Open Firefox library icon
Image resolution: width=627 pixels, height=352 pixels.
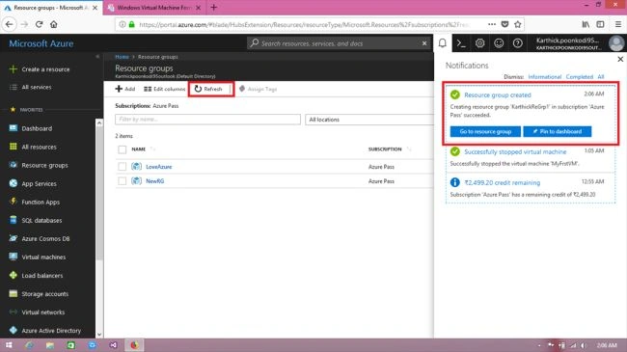586,24
